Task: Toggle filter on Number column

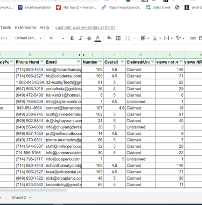Action: pos(100,62)
